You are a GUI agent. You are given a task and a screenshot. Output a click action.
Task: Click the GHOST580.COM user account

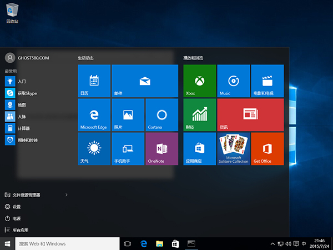(27, 58)
